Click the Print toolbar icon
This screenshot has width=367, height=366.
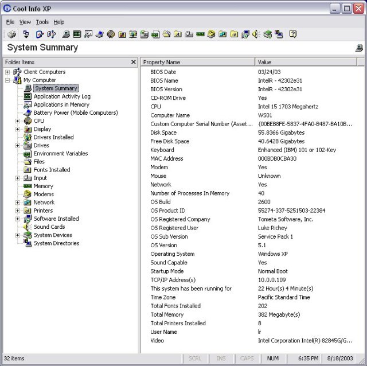(11, 34)
